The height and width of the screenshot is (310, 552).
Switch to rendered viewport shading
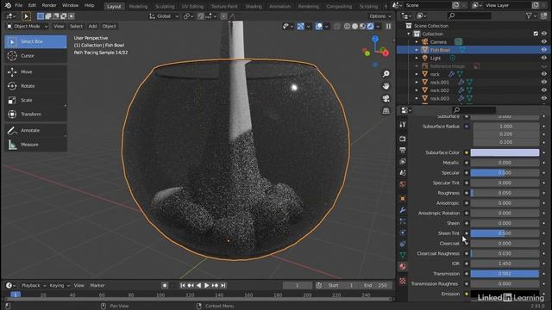(370, 27)
